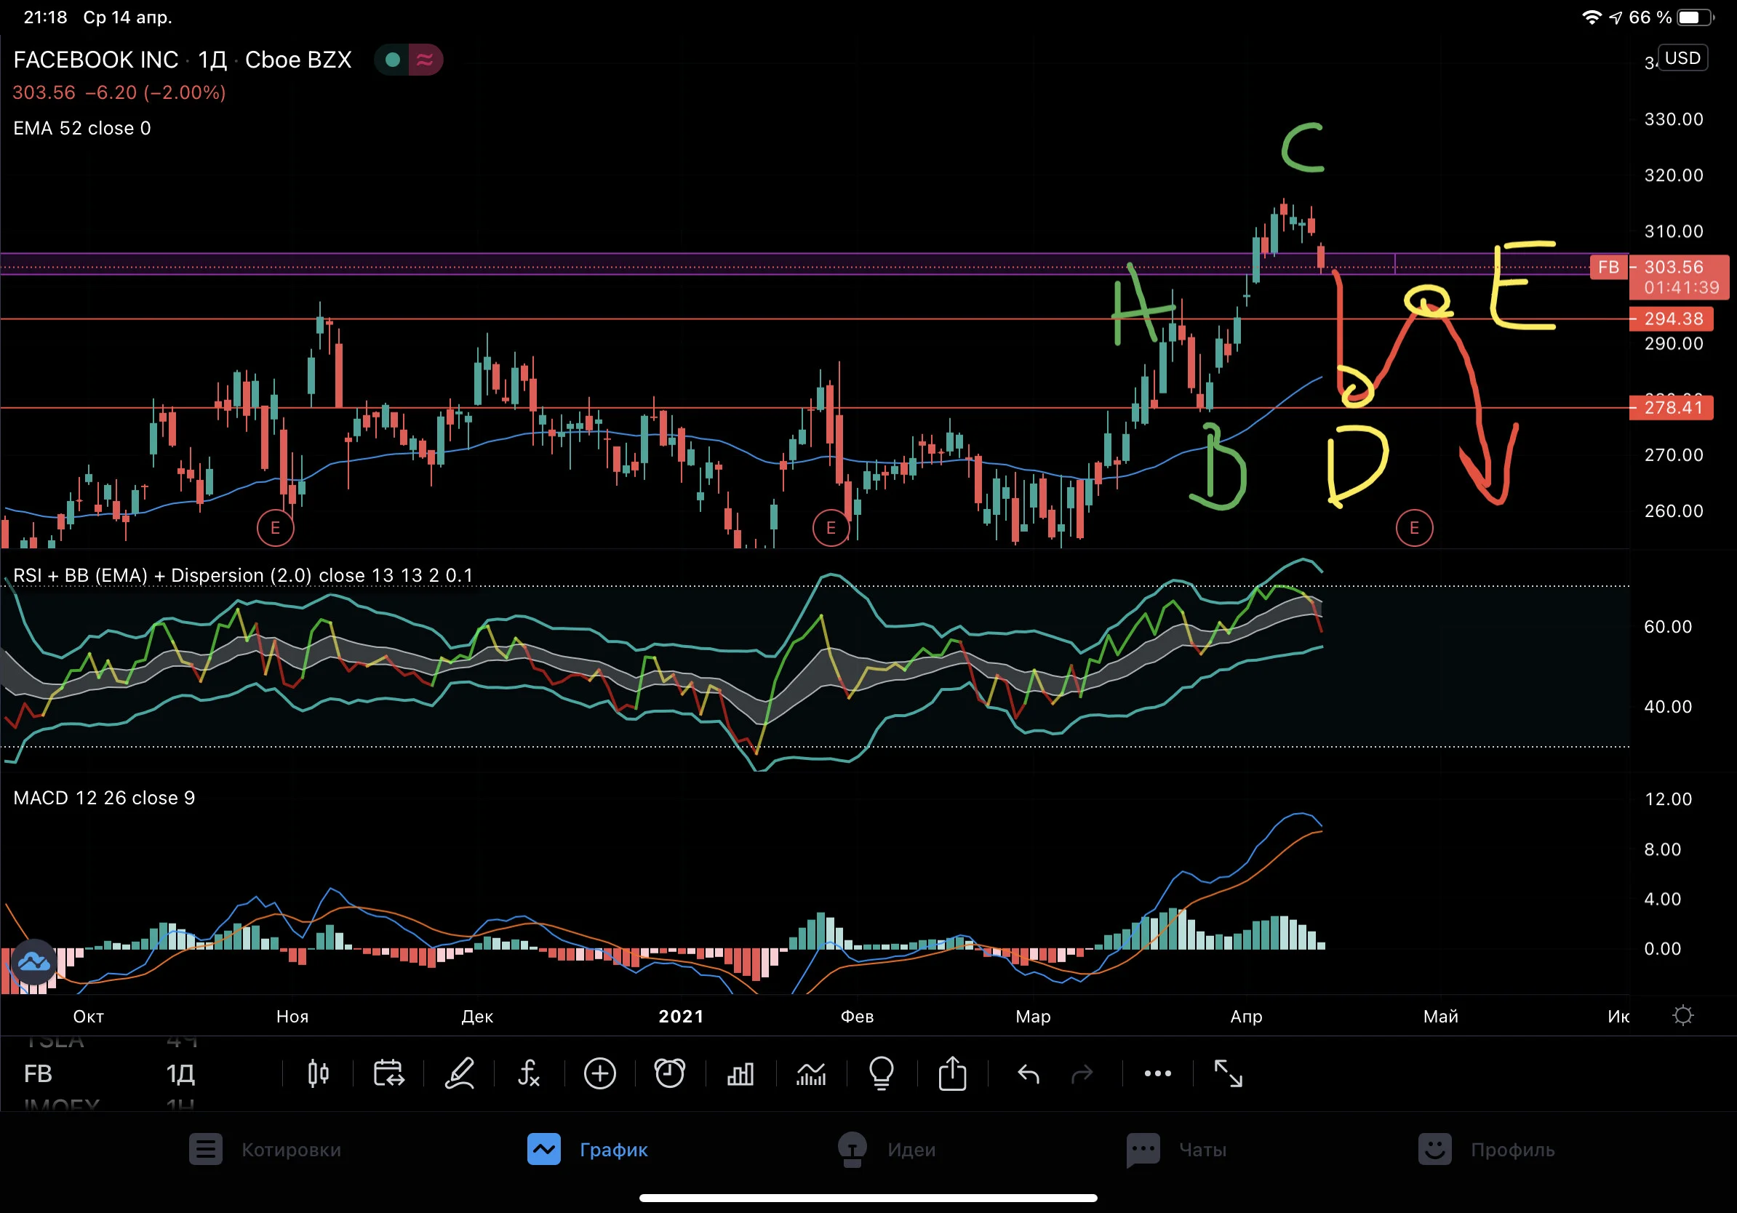Switch to the Котировки tab

265,1150
